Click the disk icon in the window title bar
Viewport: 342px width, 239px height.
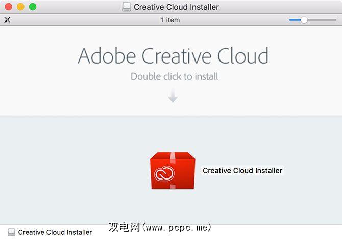[126, 7]
